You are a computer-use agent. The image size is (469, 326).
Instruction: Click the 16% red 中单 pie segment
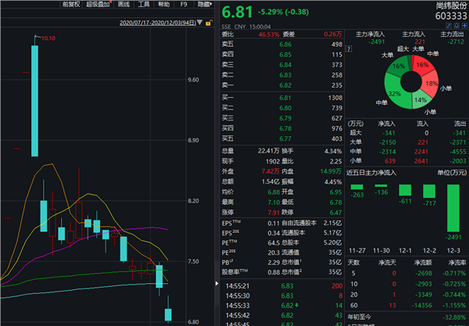[x=424, y=64]
